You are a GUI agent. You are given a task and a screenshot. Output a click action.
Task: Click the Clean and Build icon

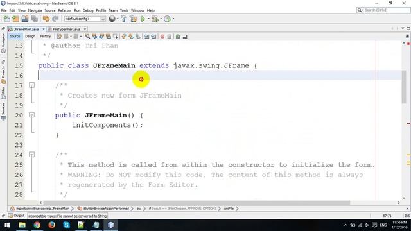click(133, 19)
